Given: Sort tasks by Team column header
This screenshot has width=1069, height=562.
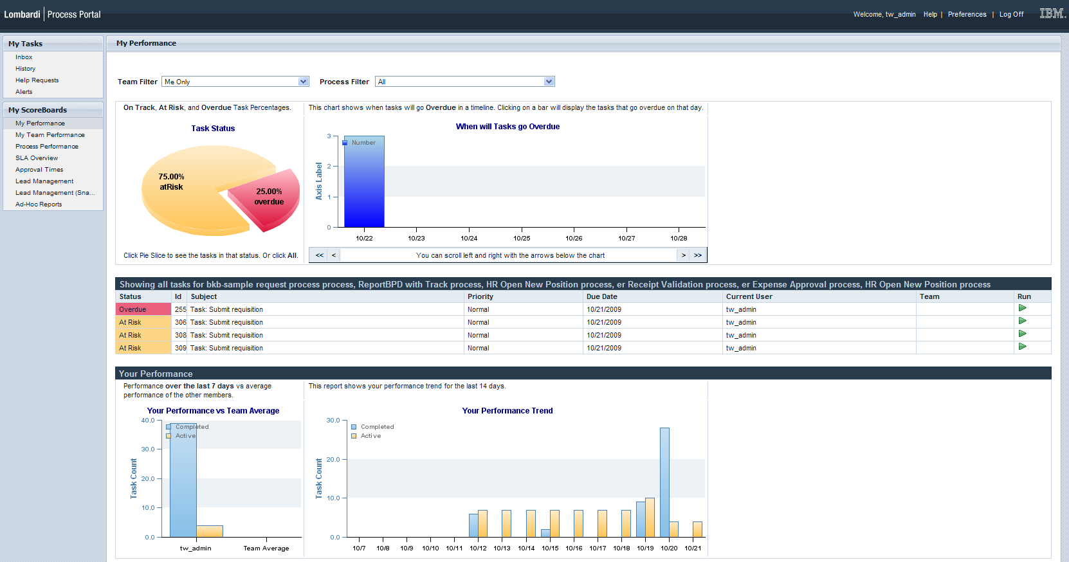Looking at the screenshot, I should coord(965,296).
